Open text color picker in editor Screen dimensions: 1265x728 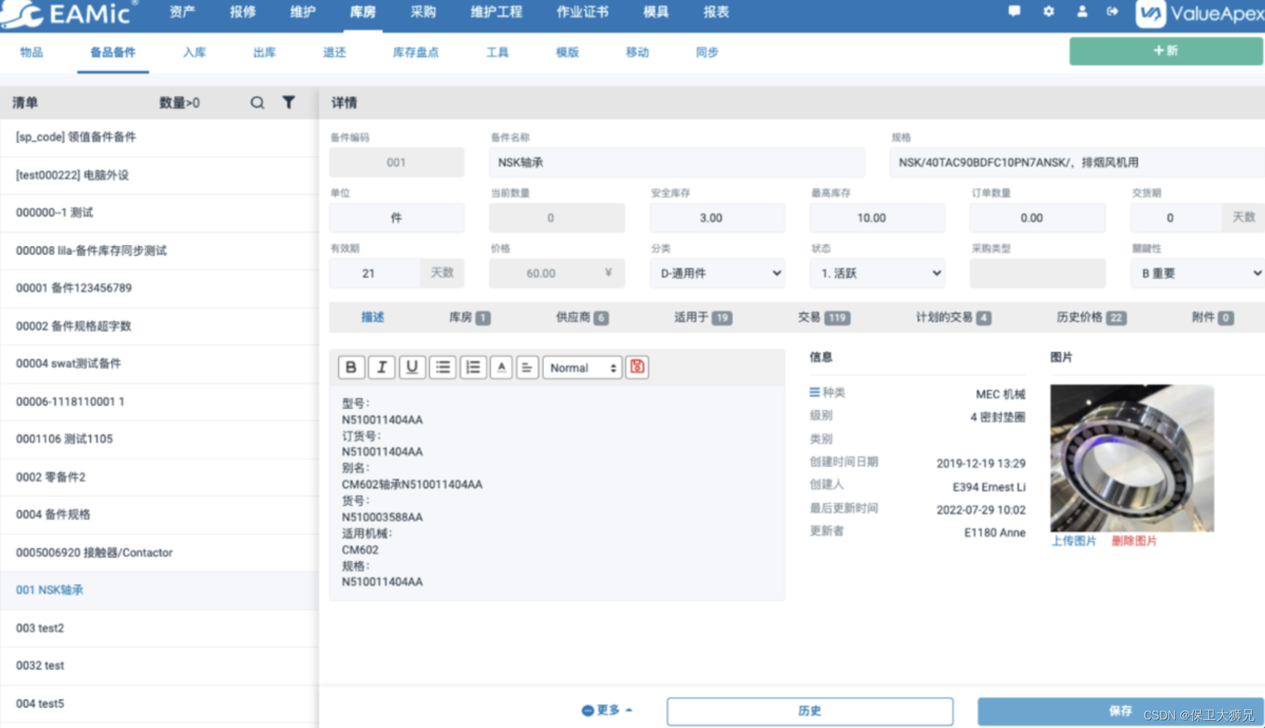pyautogui.click(x=501, y=367)
